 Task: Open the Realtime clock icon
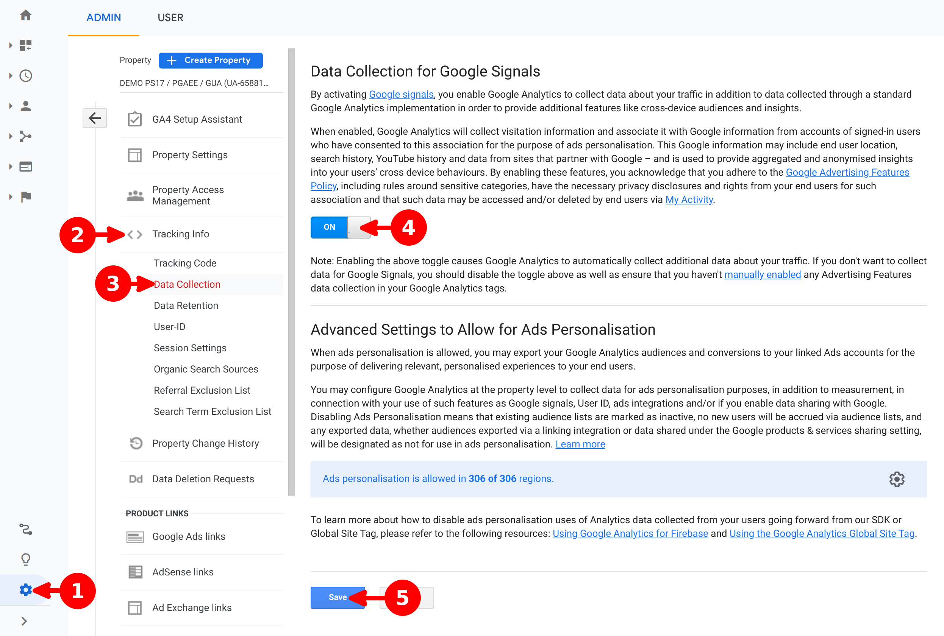(x=25, y=76)
